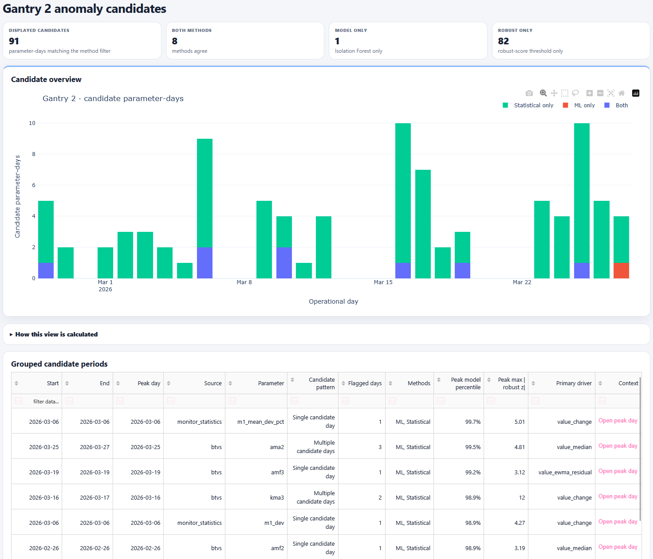Activate the Zoom magnifier tool in the chart modebar

(x=543, y=93)
